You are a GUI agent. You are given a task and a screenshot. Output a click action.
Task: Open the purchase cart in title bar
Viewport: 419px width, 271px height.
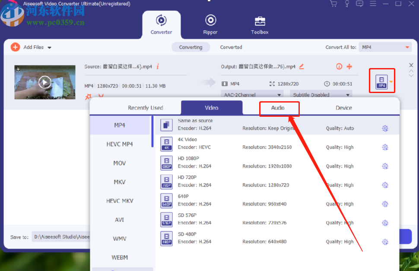pyautogui.click(x=333, y=3)
